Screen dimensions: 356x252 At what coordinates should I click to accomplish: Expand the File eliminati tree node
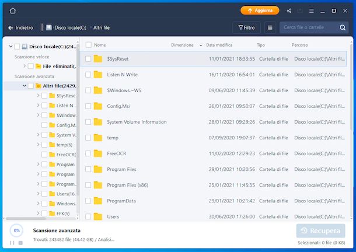[x=25, y=66]
